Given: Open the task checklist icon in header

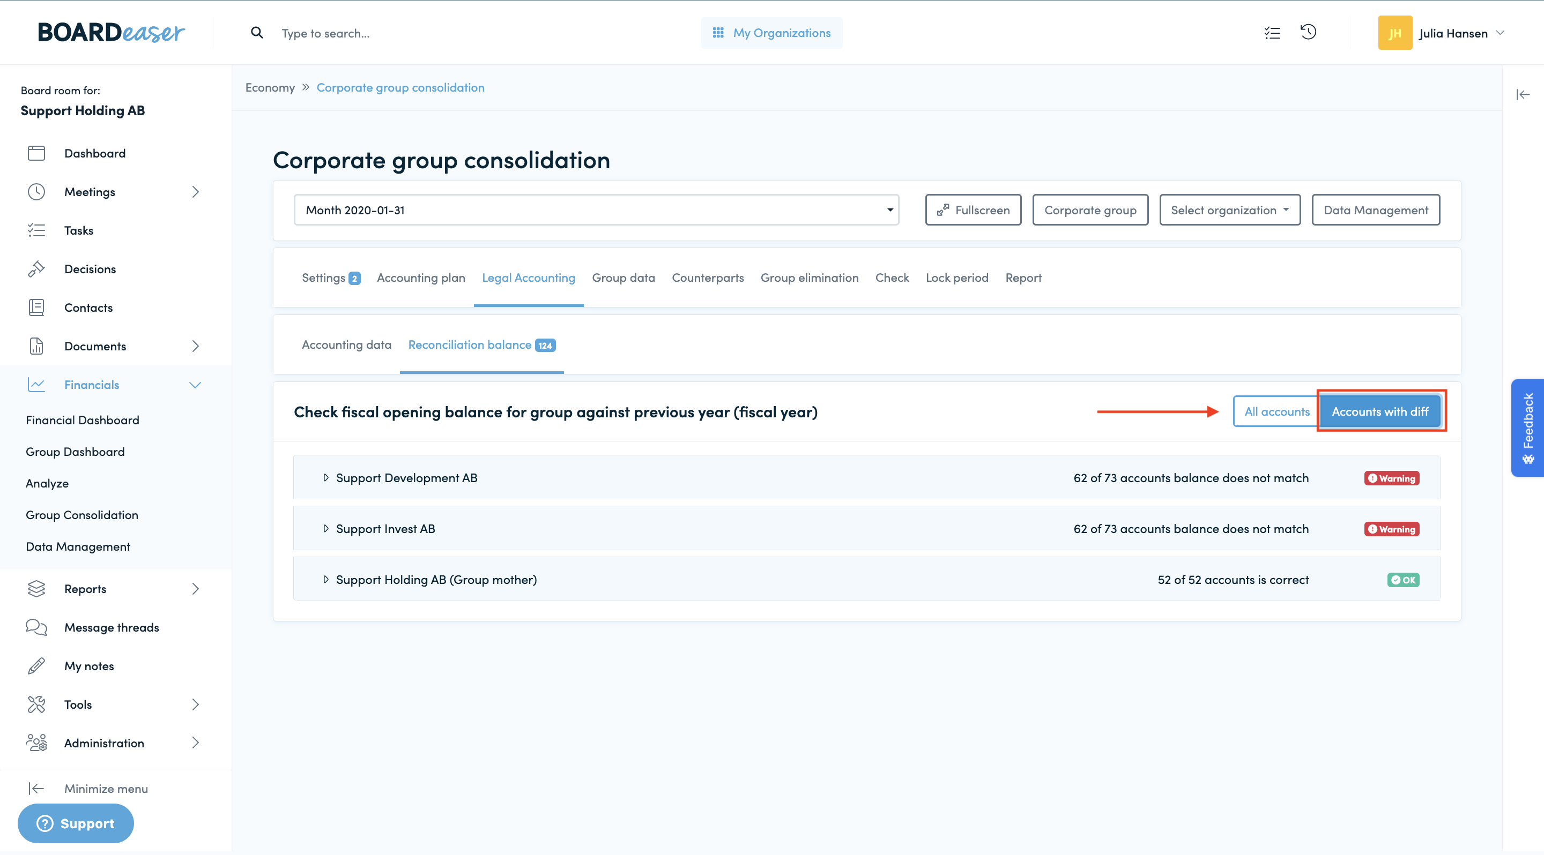Looking at the screenshot, I should (x=1272, y=33).
